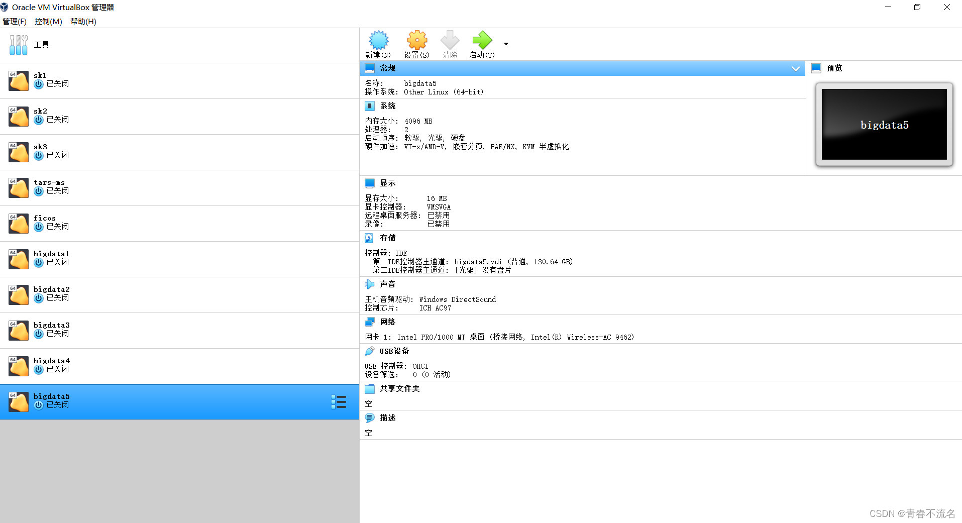Click the bigdata3 name text
The width and height of the screenshot is (962, 523).
52,325
